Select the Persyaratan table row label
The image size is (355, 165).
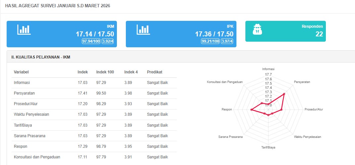[x=24, y=93]
